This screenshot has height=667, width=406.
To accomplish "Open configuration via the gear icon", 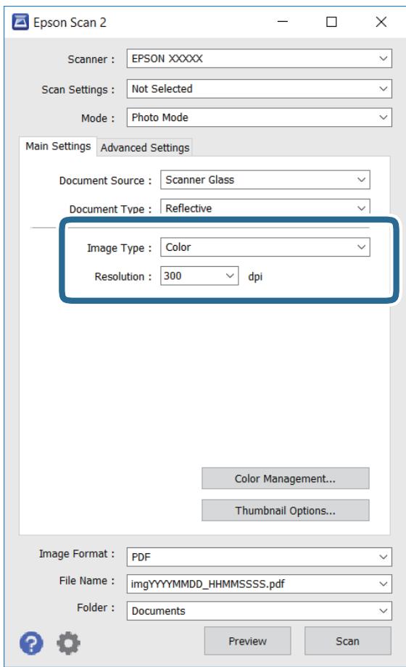I will point(68,643).
